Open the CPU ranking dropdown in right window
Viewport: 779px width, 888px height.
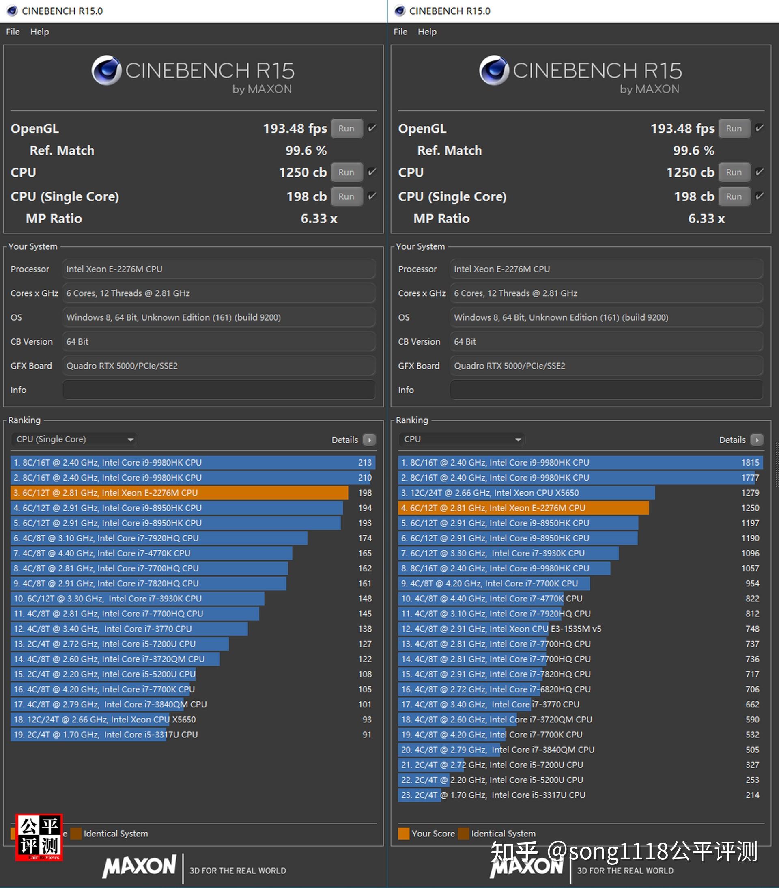(461, 439)
